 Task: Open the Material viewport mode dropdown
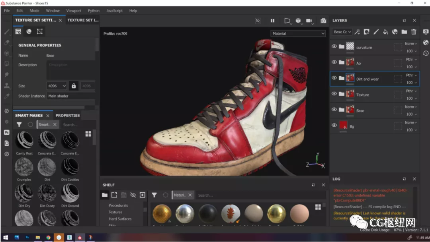tap(298, 34)
